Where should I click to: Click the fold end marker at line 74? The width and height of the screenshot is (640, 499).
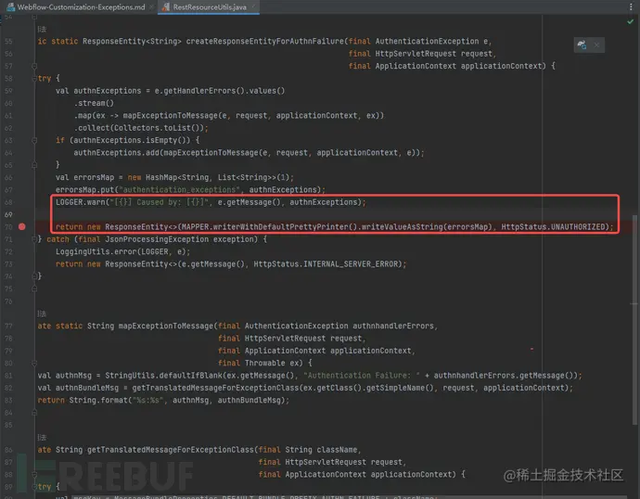point(34,276)
